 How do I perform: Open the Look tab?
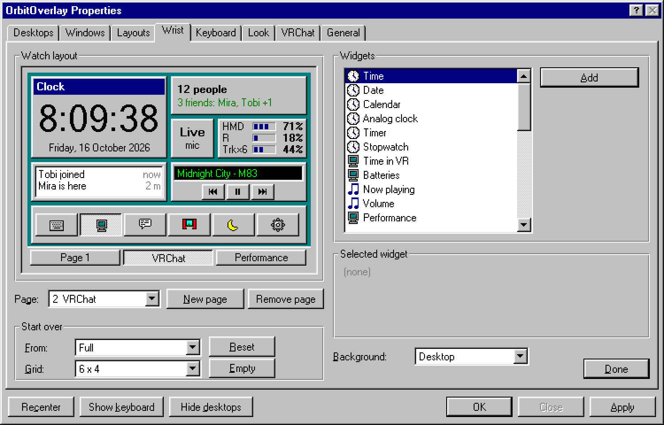[259, 33]
